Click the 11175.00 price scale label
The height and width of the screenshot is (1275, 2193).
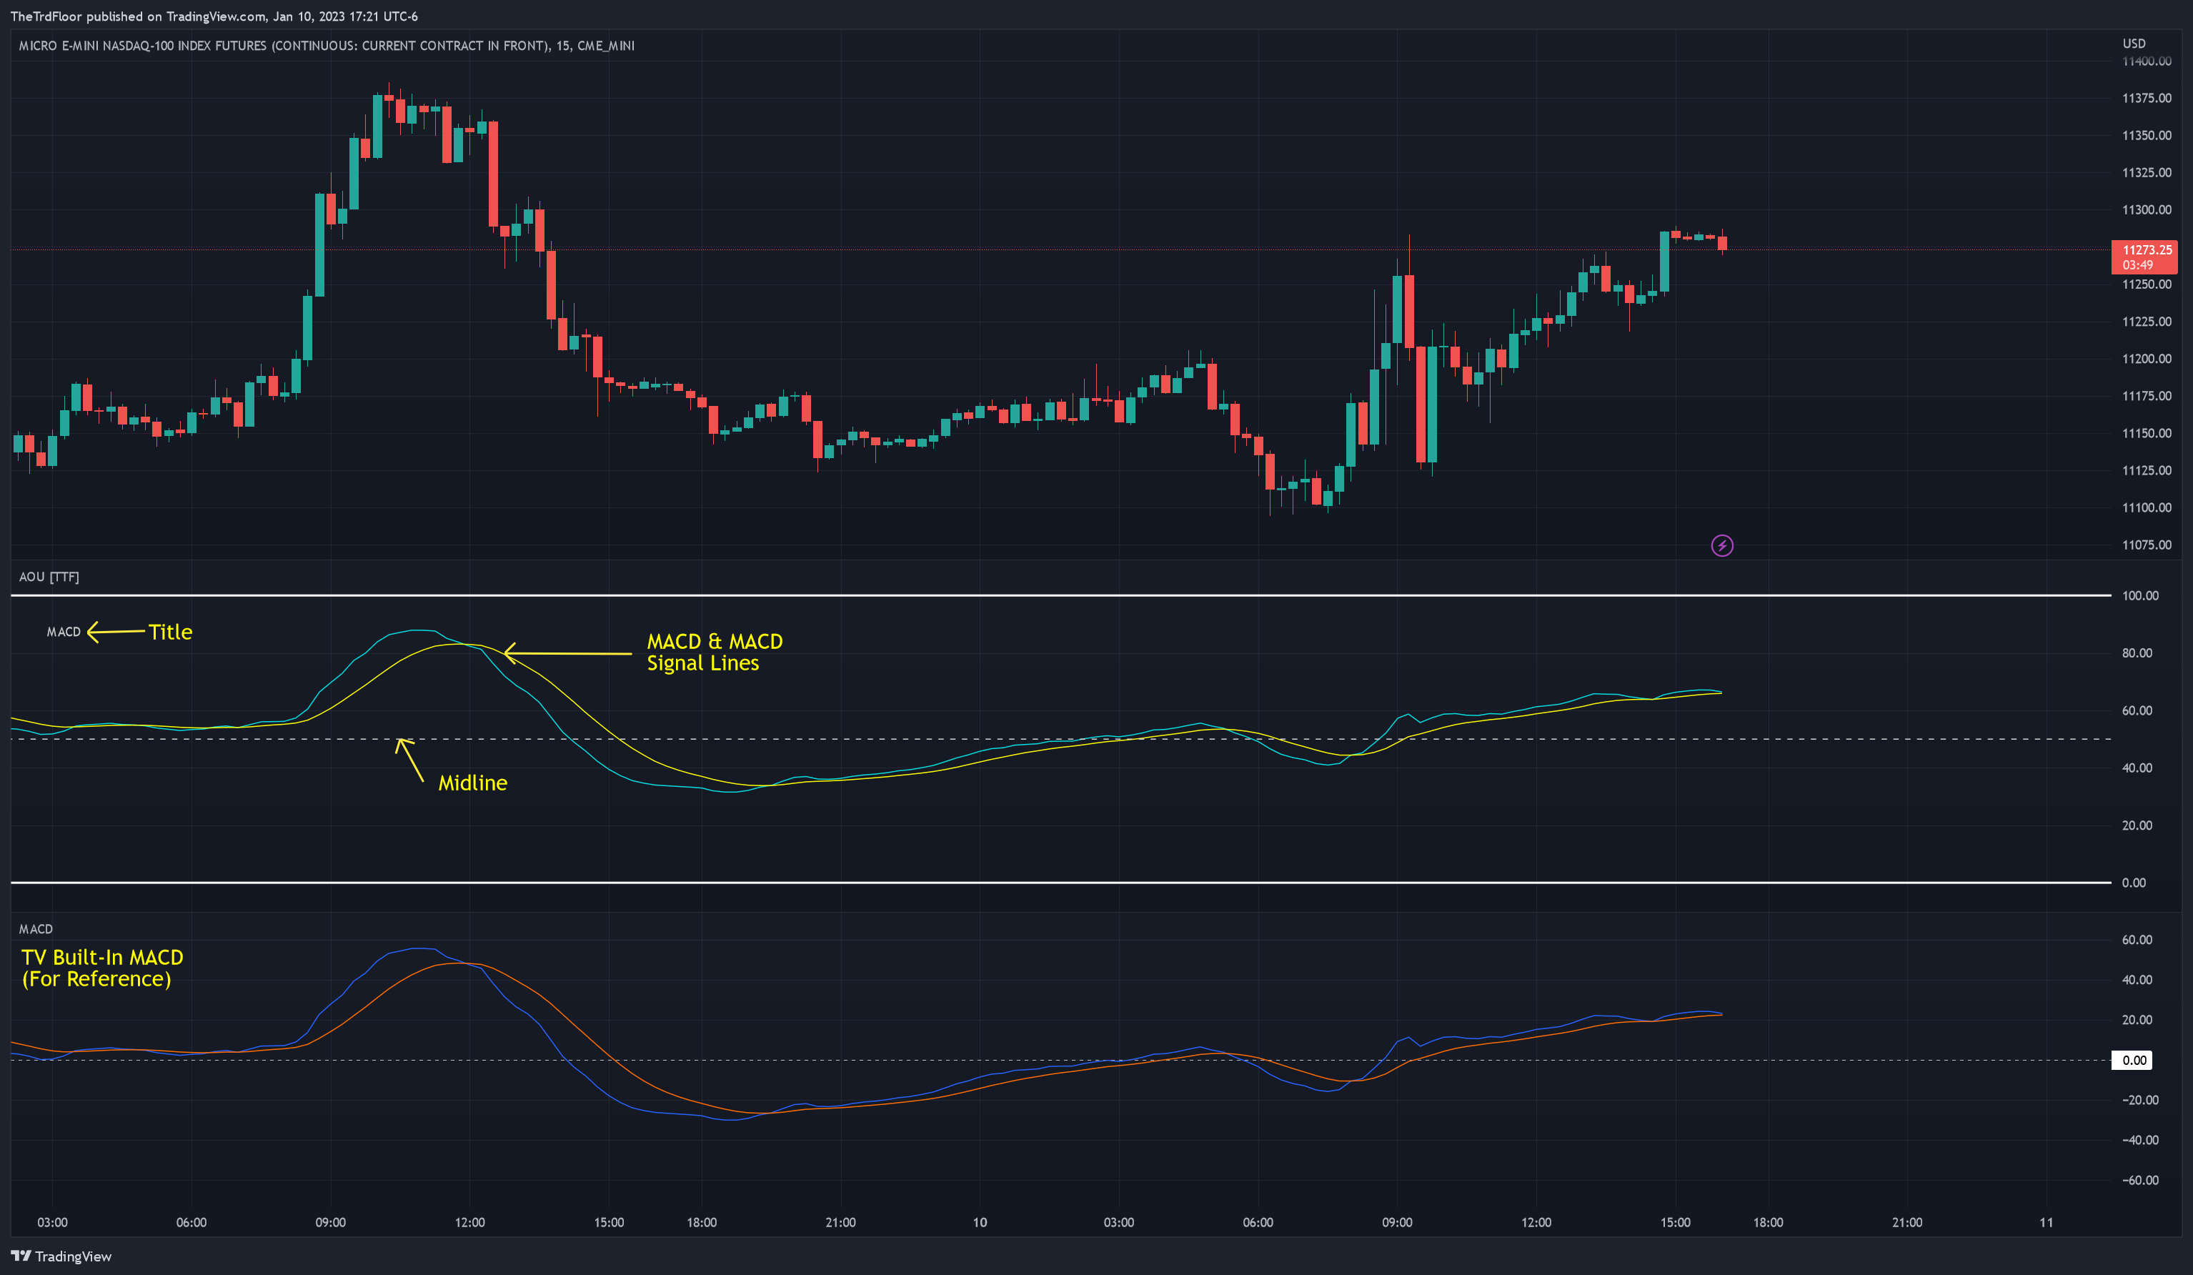click(2147, 396)
